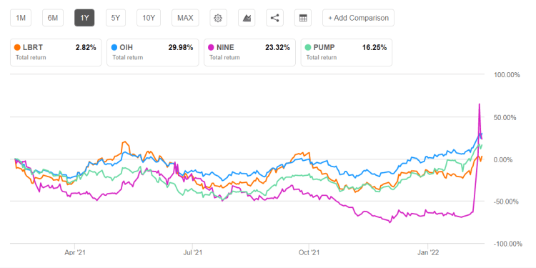Select the OIH total return card
Image resolution: width=536 pixels, height=268 pixels.
(153, 52)
